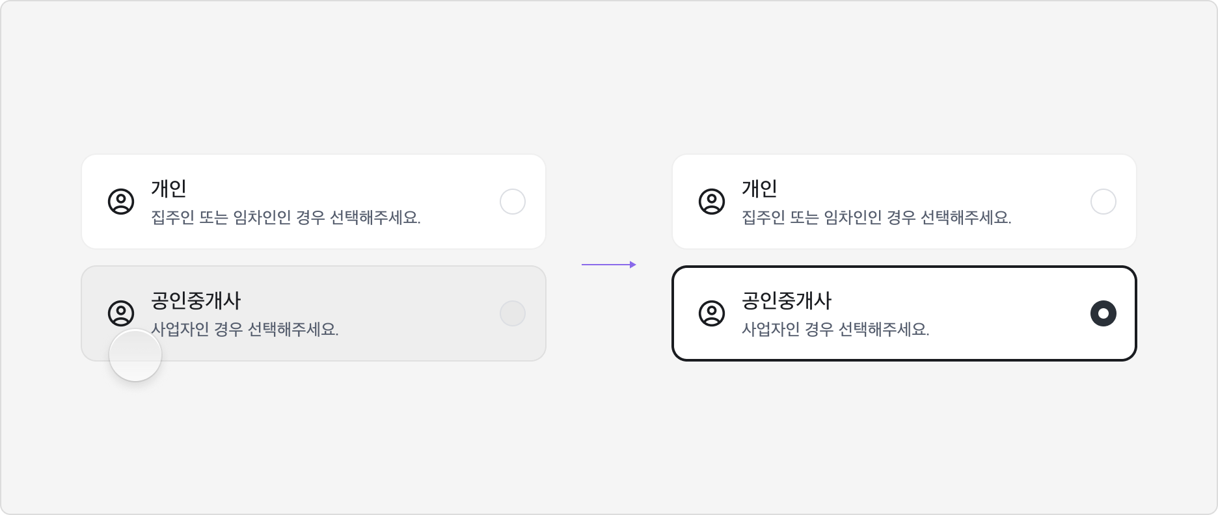Image resolution: width=1218 pixels, height=515 pixels.
Task: Select the 개인 radio button on the left panel
Action: 512,202
